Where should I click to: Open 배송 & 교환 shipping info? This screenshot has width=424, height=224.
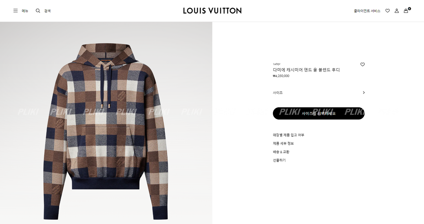tap(281, 152)
